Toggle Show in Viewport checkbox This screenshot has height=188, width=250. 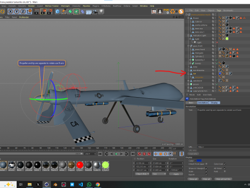(x=206, y=168)
